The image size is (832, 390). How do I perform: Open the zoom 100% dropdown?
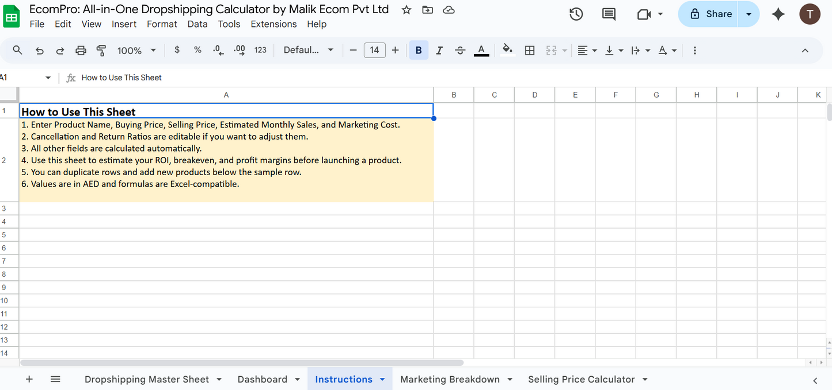pos(136,51)
